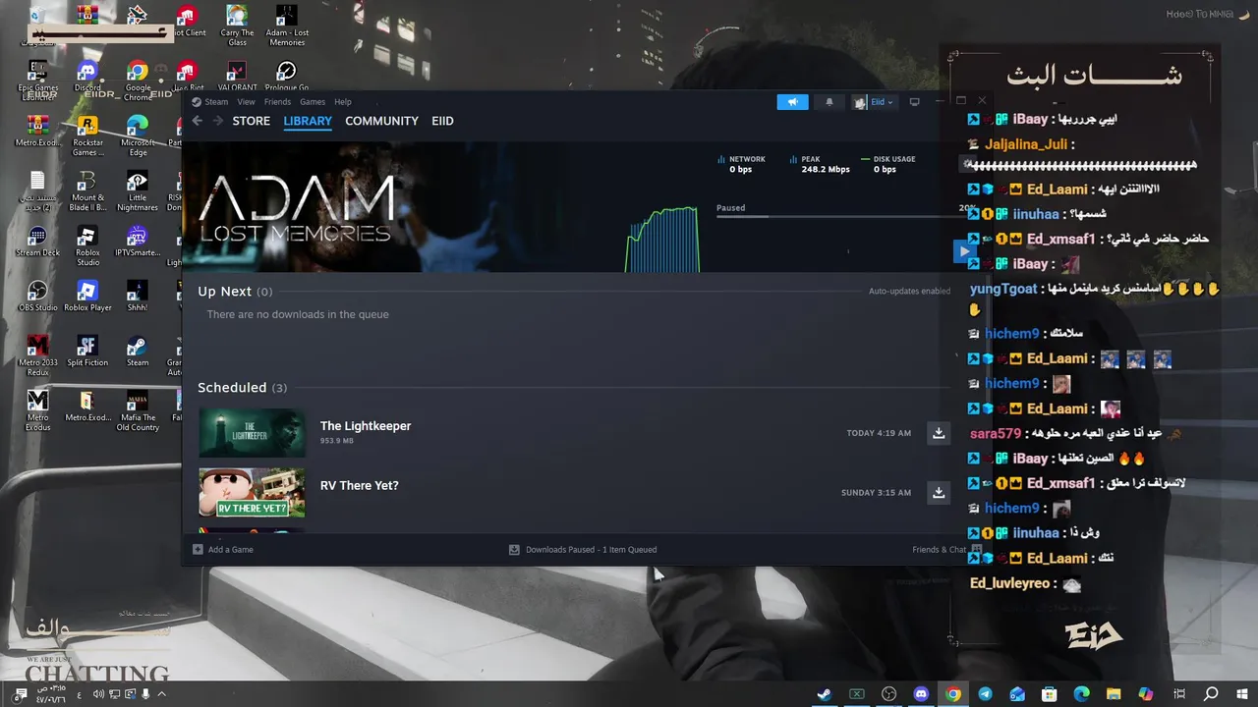
Task: Open RV There Yet? thumbnail
Action: click(252, 493)
